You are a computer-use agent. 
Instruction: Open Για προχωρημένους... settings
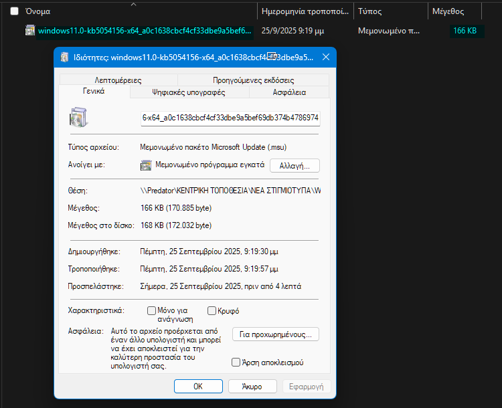coord(276,334)
